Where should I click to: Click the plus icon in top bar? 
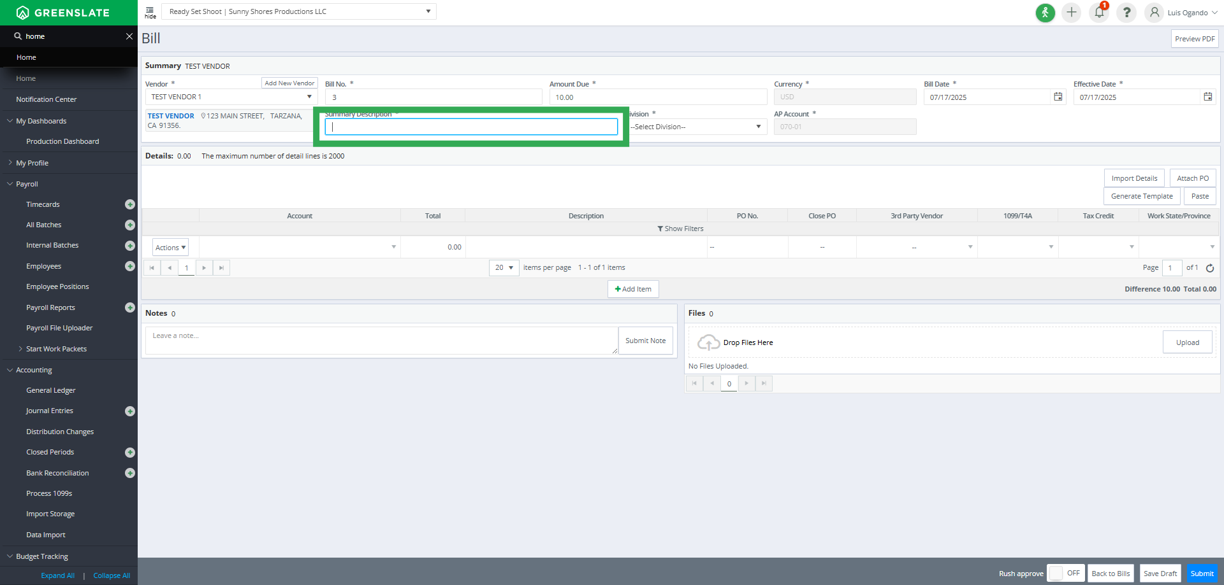point(1072,13)
